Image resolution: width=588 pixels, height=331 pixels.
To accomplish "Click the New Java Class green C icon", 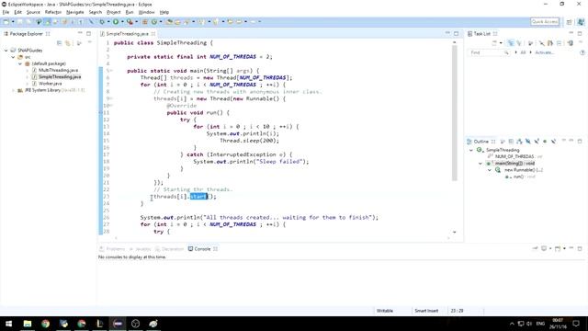I will (x=154, y=22).
